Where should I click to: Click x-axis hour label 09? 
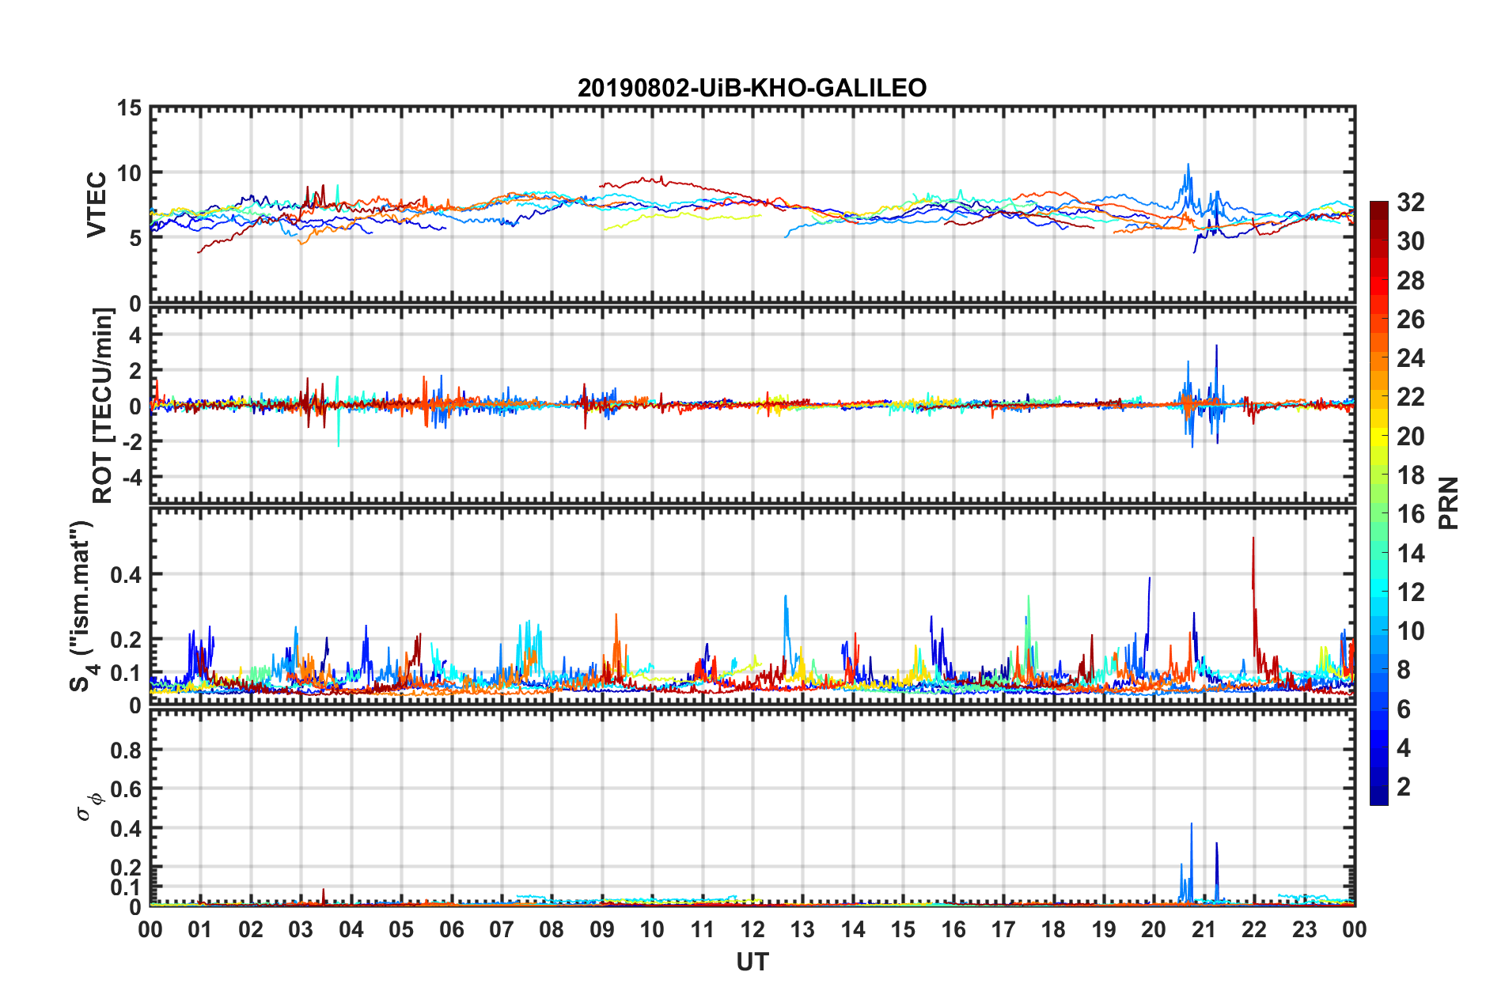click(x=602, y=929)
